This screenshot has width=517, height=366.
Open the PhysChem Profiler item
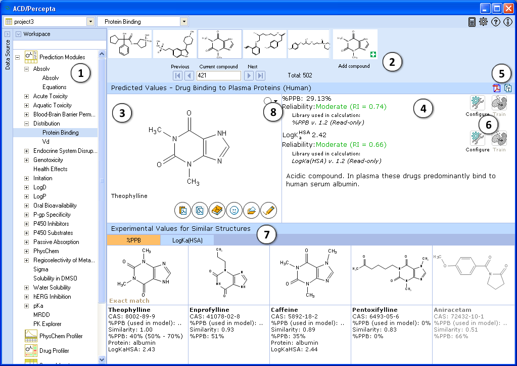tap(61, 336)
